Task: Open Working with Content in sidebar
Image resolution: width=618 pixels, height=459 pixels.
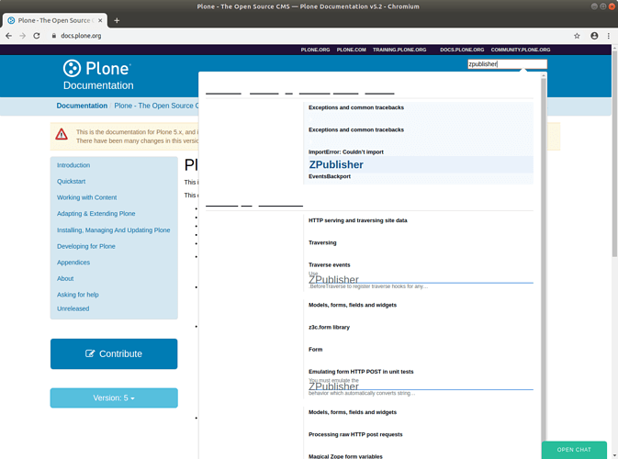Action: [86, 197]
